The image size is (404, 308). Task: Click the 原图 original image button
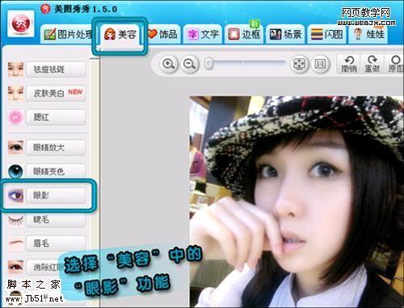point(395,64)
